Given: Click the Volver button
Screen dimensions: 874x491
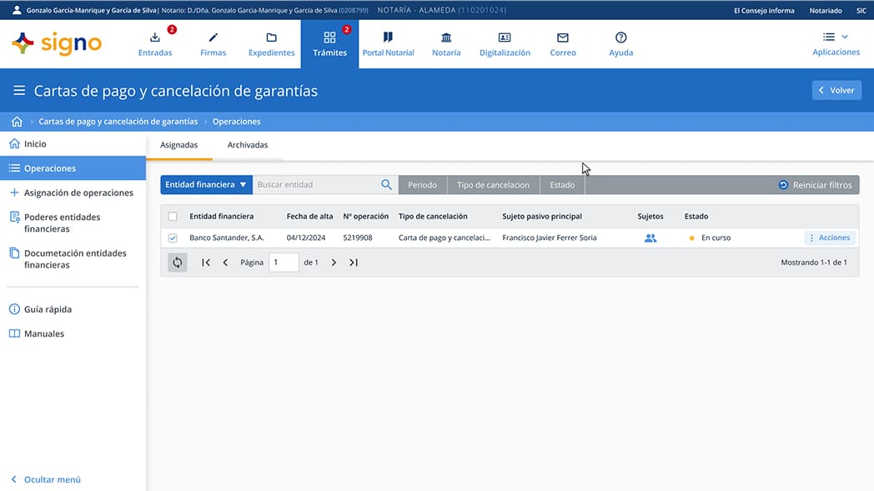Looking at the screenshot, I should click(x=836, y=90).
